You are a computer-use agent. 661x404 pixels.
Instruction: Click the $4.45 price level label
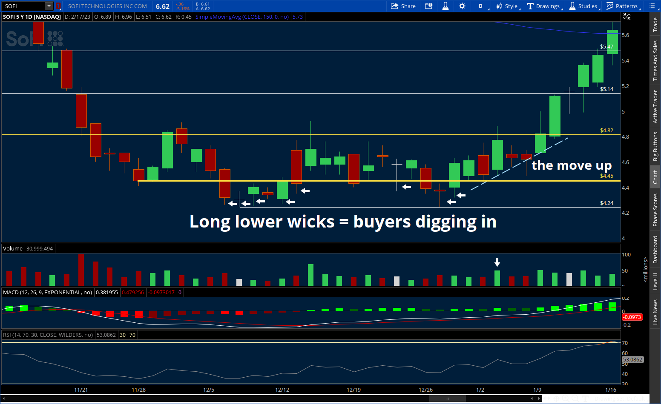(x=606, y=176)
